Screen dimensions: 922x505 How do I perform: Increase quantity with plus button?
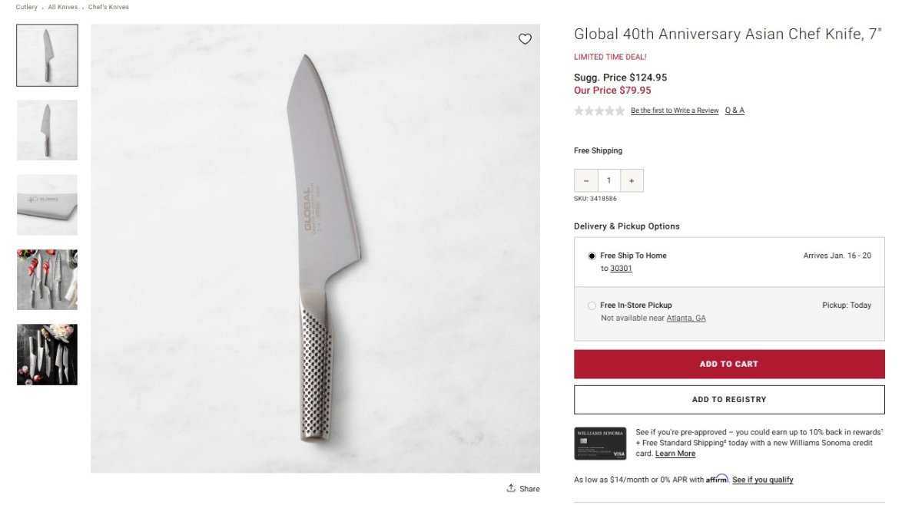[632, 180]
